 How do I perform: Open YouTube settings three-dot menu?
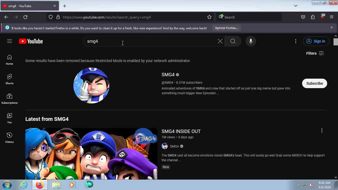pos(296,41)
